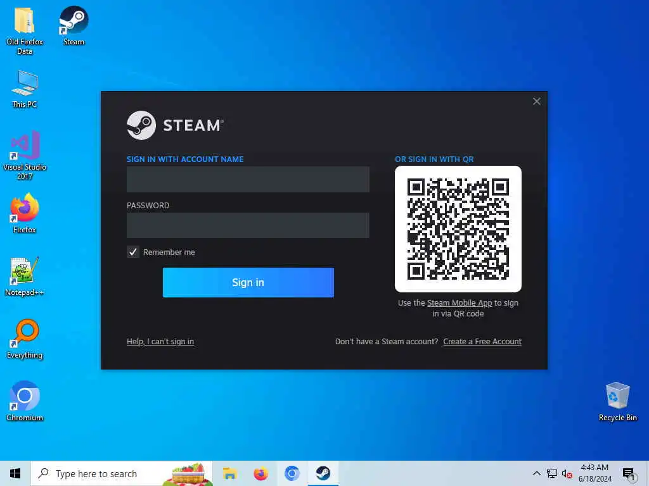The image size is (649, 486).
Task: Click the Steam taskbar button
Action: (x=323, y=473)
